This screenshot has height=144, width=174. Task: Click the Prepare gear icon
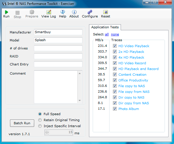click(x=32, y=12)
